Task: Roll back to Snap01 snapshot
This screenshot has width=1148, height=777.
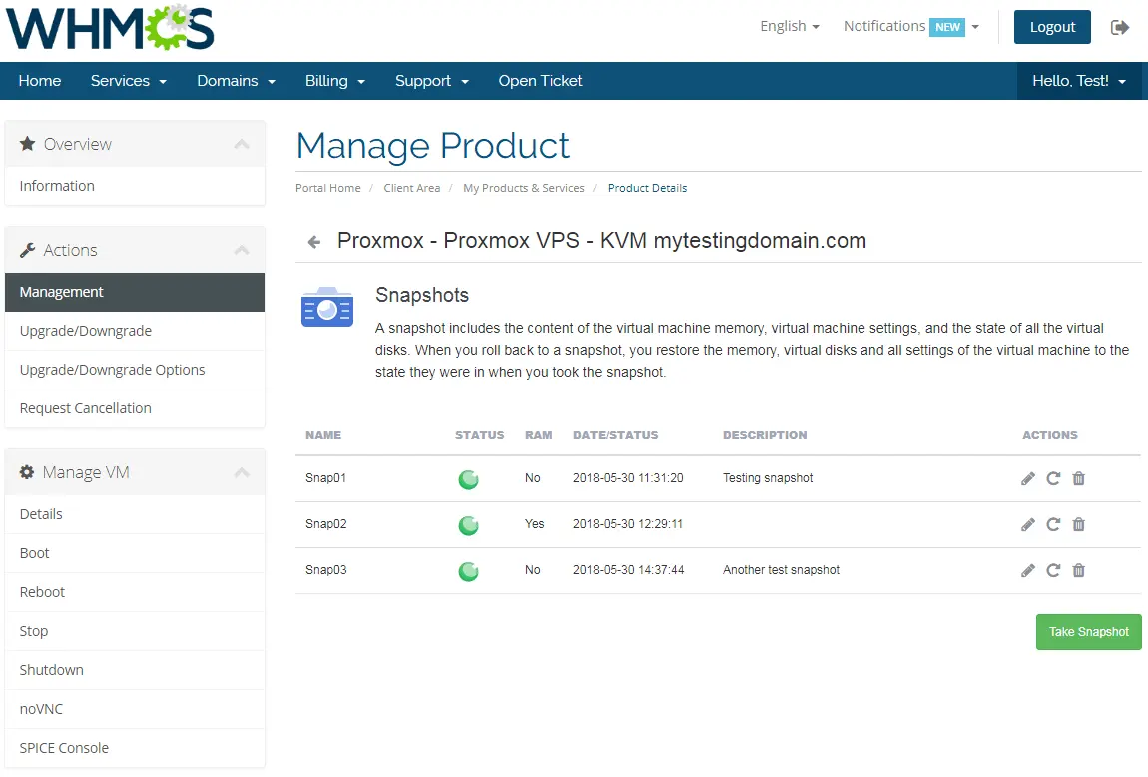Action: (x=1053, y=479)
